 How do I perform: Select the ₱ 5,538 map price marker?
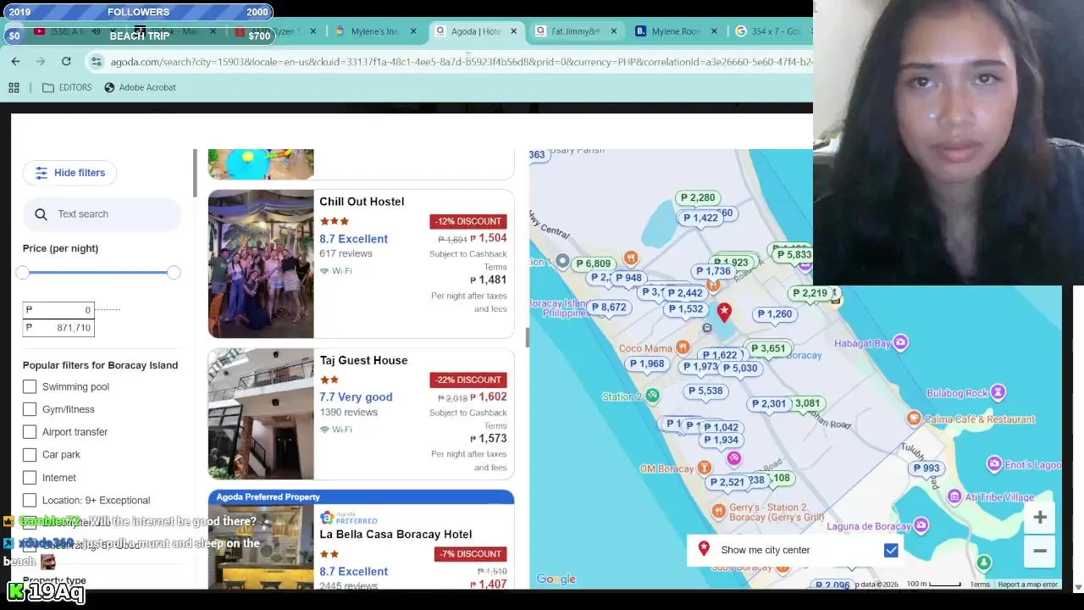click(705, 391)
